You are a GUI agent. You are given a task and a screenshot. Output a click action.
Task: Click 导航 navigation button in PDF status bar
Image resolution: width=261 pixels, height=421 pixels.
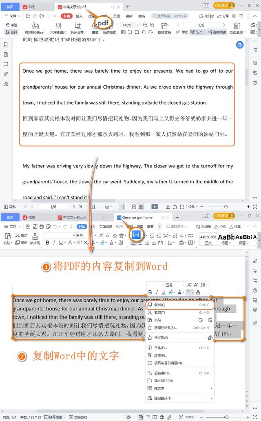click(10, 207)
